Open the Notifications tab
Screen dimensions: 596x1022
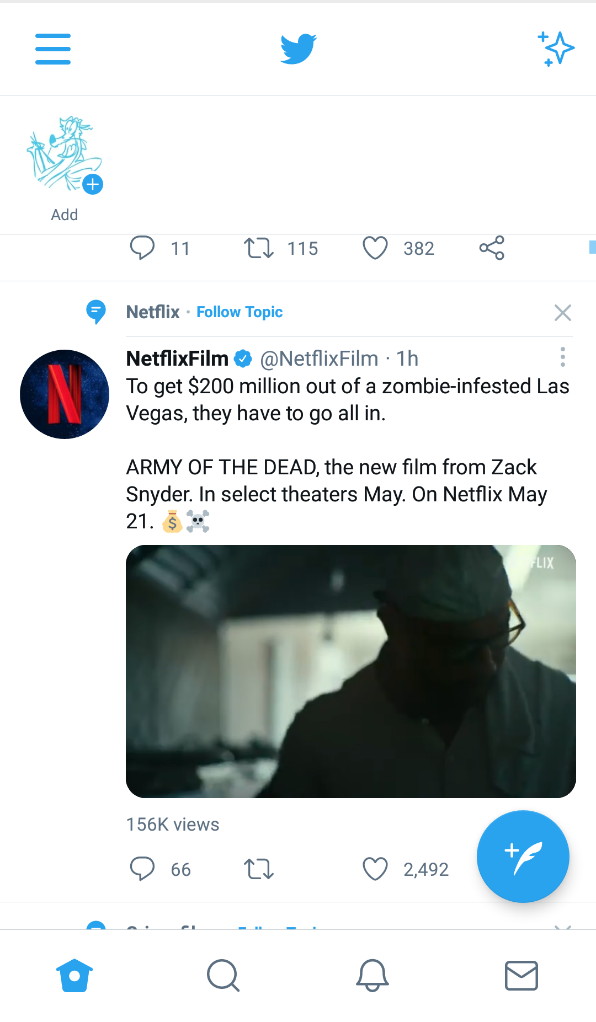pos(372,975)
